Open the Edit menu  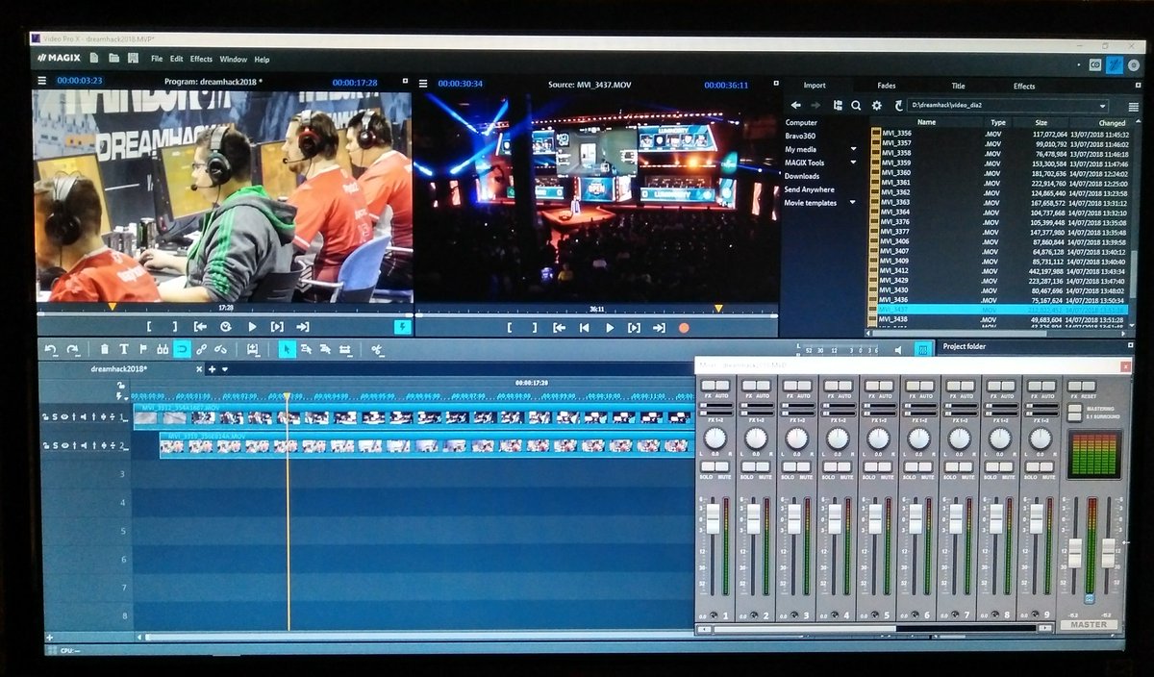click(x=176, y=59)
